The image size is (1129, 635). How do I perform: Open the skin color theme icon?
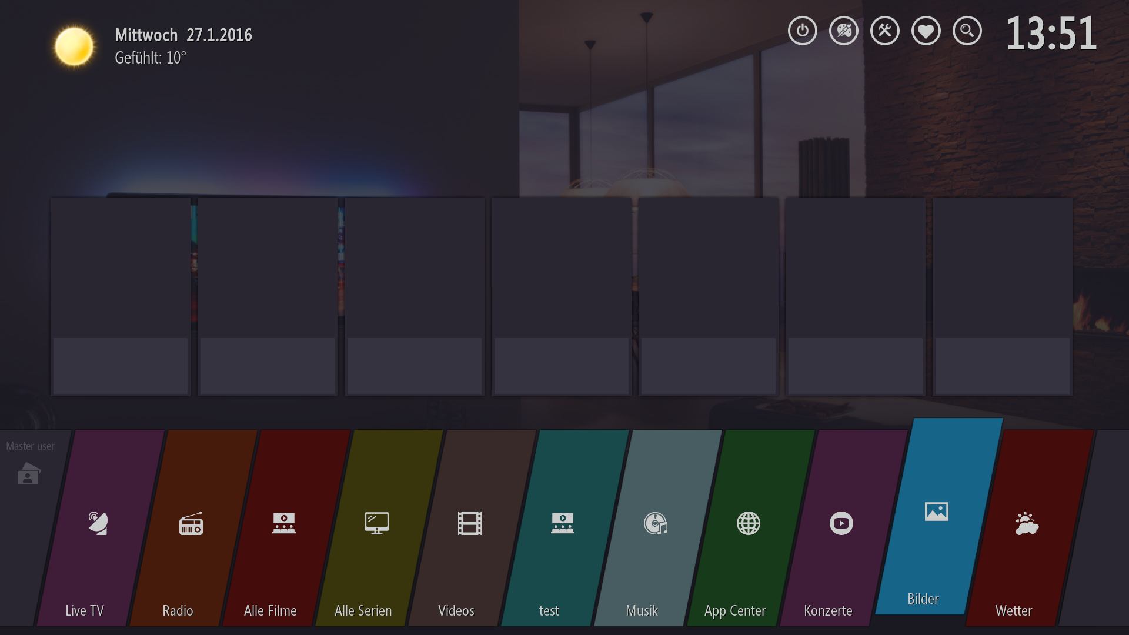[x=844, y=31]
